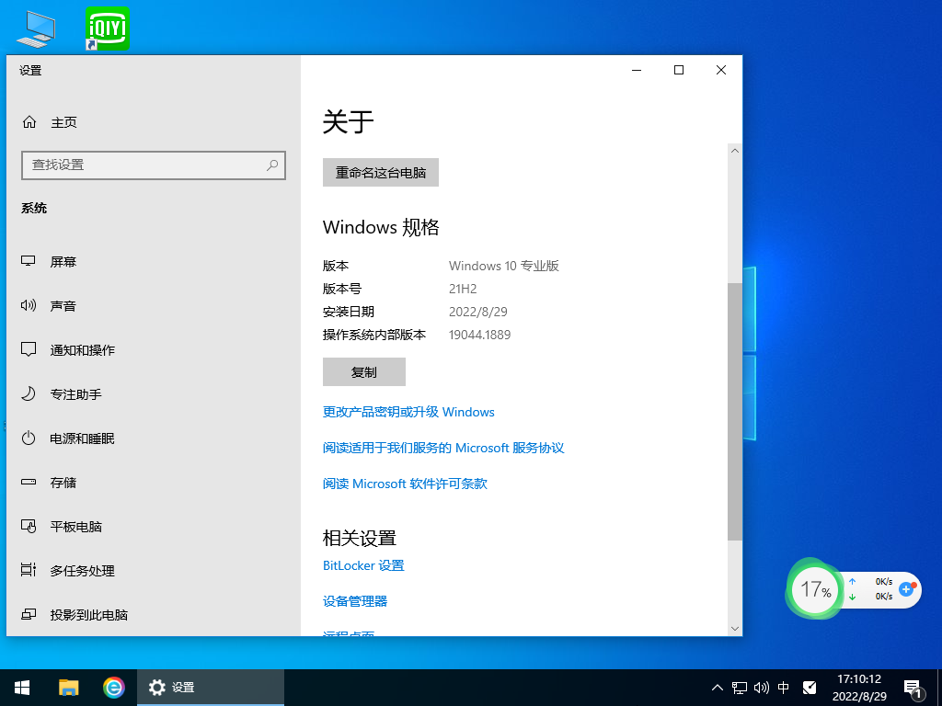
Task: Click the 操作系统内部版本 label
Action: point(374,335)
